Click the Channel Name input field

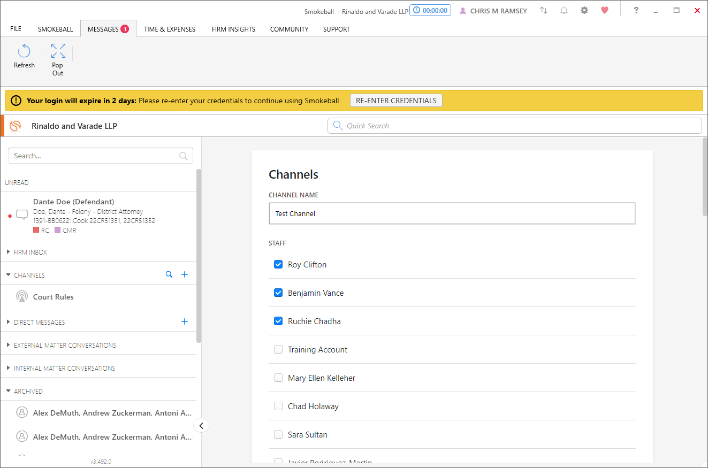[452, 213]
